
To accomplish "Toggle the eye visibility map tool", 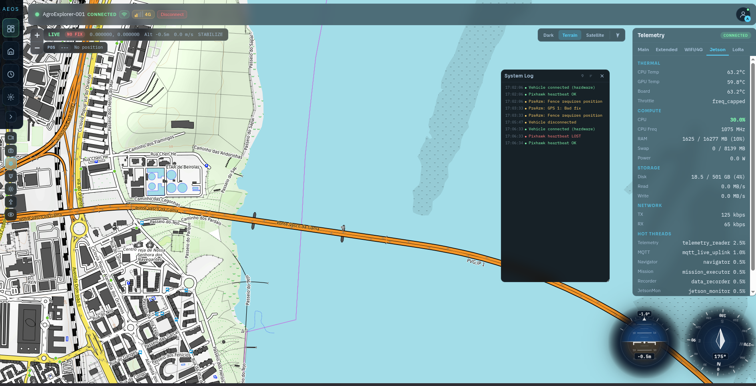I will point(11,215).
